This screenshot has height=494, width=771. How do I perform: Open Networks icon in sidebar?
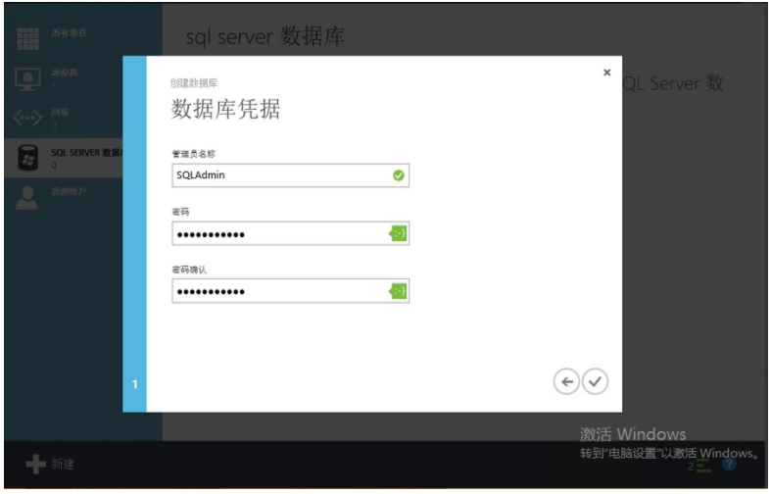27,118
